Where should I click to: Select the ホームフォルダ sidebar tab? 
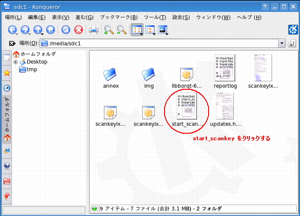click(7, 119)
